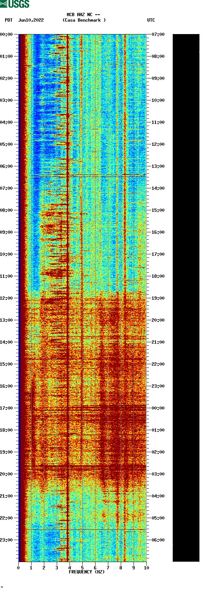This screenshot has height=591, width=202.
Task: Click the 10 Hz frequency axis label
Action: click(x=146, y=568)
